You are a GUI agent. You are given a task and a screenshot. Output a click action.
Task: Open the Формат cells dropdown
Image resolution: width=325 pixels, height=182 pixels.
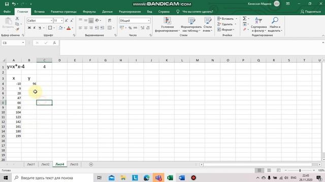pos(226,30)
